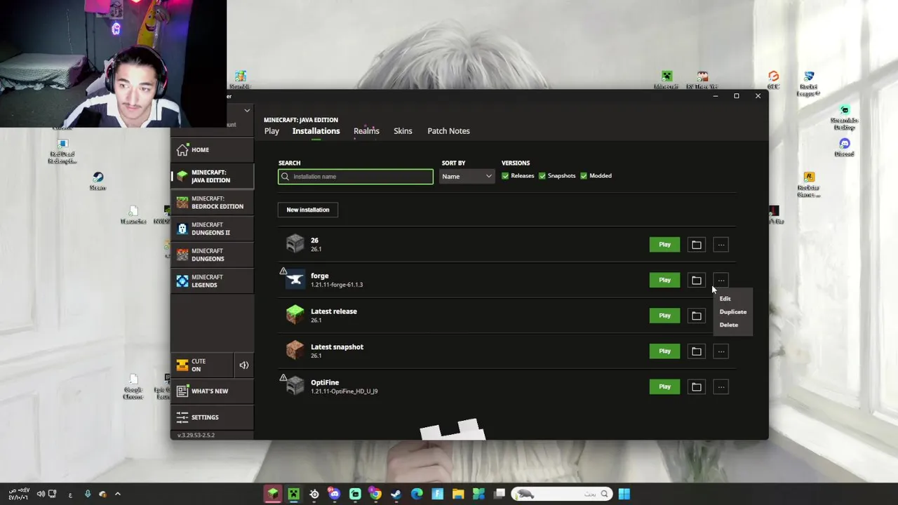Click Chrome icon in taskbar

tap(375, 494)
